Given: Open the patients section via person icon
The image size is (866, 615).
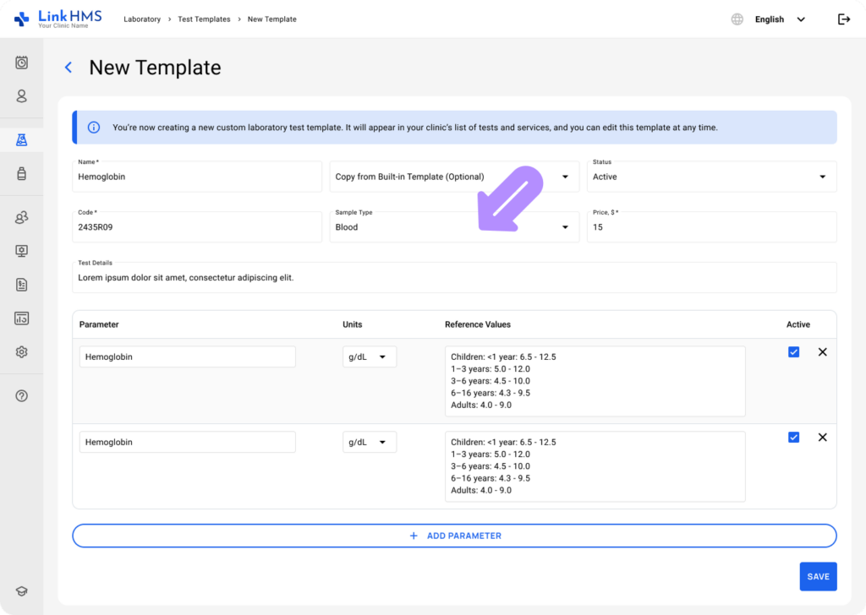Looking at the screenshot, I should click(20, 96).
